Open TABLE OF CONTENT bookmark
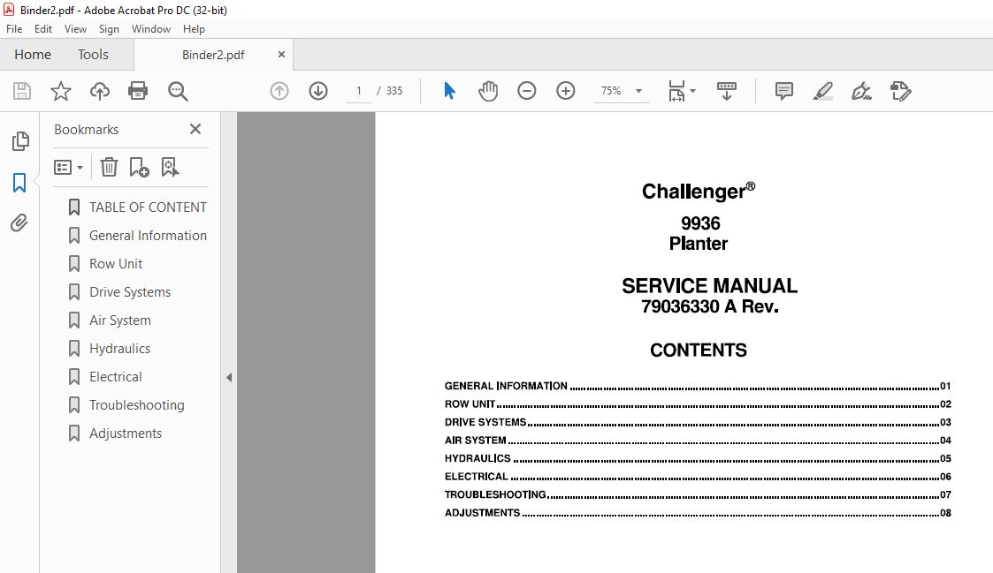The image size is (993, 573). coord(148,207)
